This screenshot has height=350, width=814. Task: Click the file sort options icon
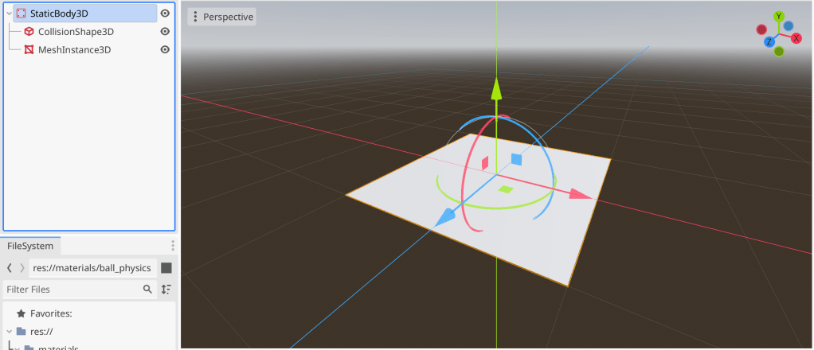click(x=166, y=290)
